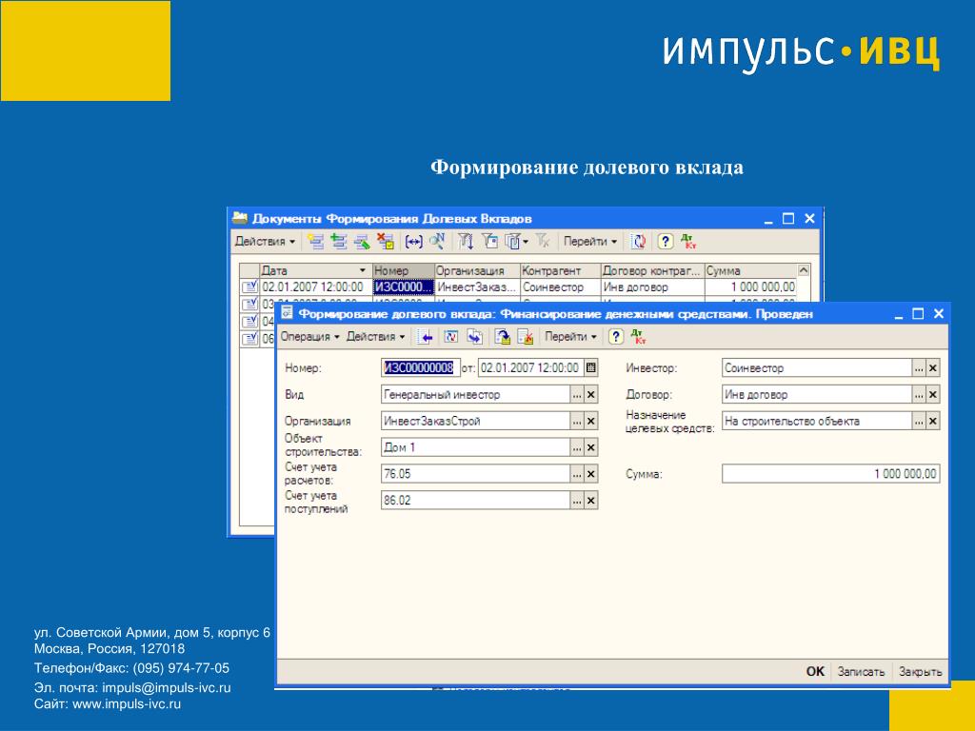The image size is (975, 731).
Task: Clear the Инвестор field with its X button
Action: (x=933, y=368)
